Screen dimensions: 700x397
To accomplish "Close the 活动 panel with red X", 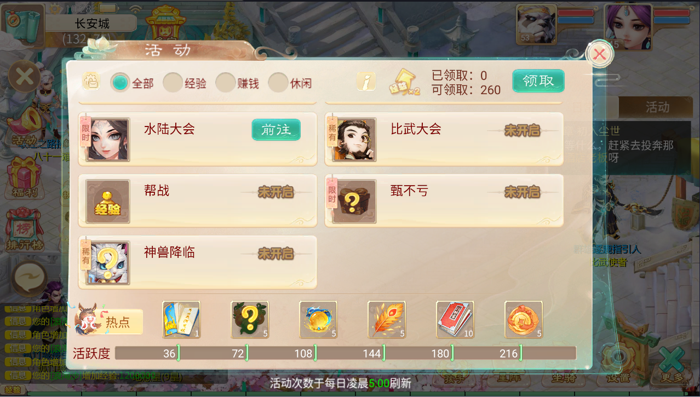I will click(x=600, y=54).
